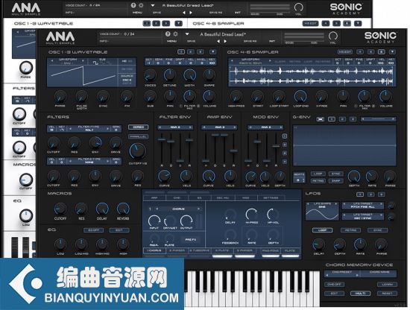Open the CMD tab in center panel
The width and height of the screenshot is (410, 310).
pyautogui.click(x=177, y=198)
